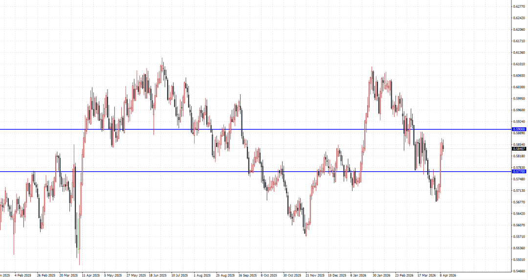Click the 16 Sep 2025 date label
Image resolution: width=528 pixels, height=280 pixels.
[247, 275]
